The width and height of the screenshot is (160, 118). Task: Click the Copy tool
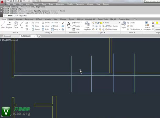tap(35, 26)
